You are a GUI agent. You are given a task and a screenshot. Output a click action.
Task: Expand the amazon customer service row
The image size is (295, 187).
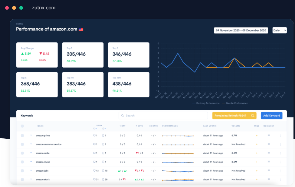31,144
